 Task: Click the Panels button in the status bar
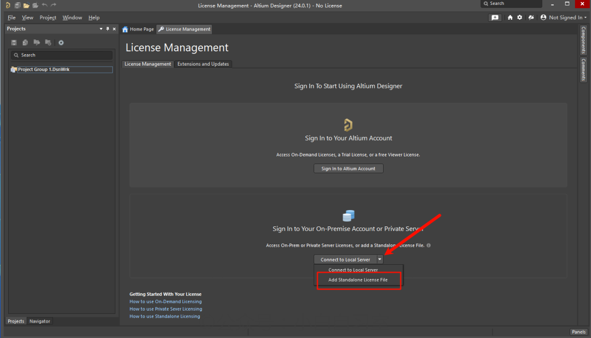pos(578,332)
